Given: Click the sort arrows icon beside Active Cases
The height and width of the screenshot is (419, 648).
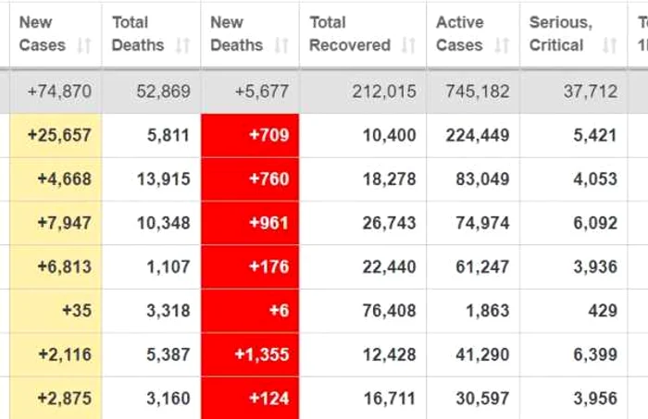Looking at the screenshot, I should point(502,45).
